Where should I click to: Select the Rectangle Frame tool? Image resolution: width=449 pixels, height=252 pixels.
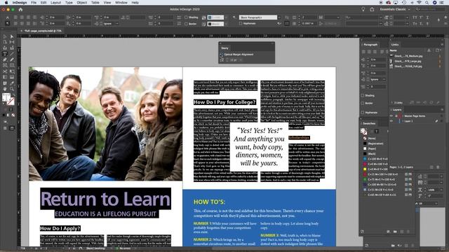point(5,65)
